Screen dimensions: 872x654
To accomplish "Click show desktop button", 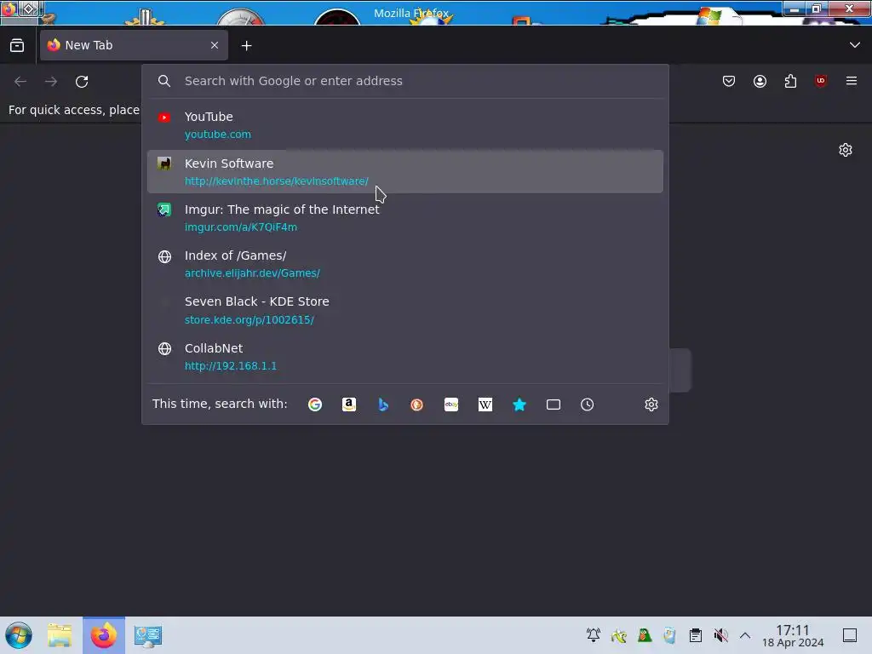I will coord(850,635).
